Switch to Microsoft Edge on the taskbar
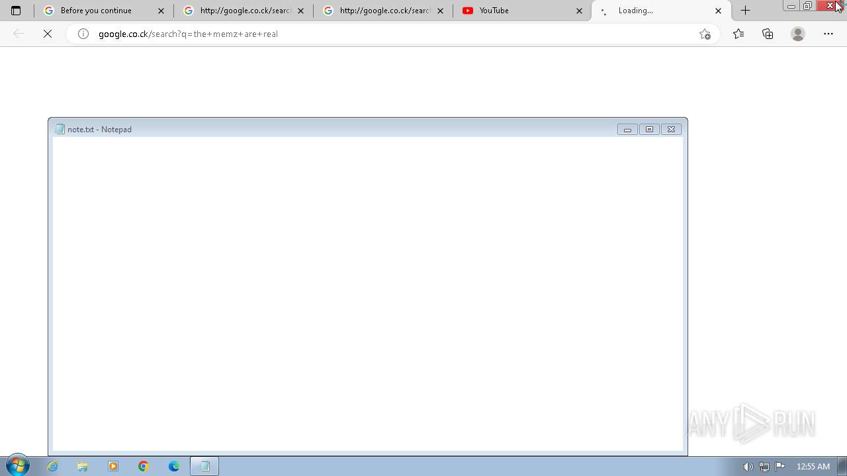 (x=174, y=466)
